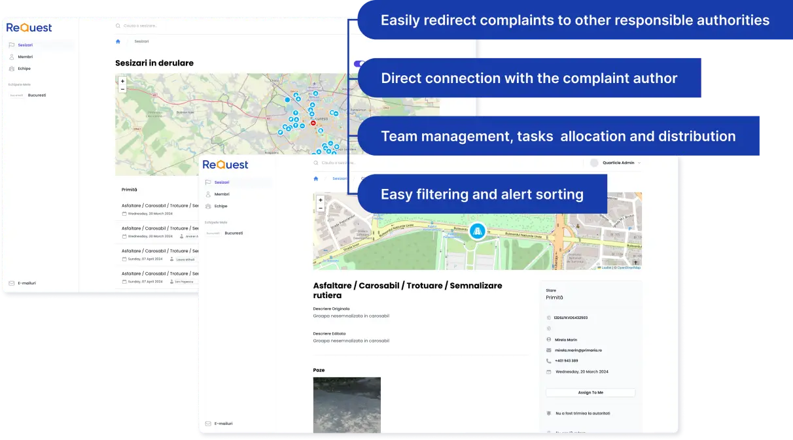
Task: Click the ReQuest logo in the back window
Action: 29,27
